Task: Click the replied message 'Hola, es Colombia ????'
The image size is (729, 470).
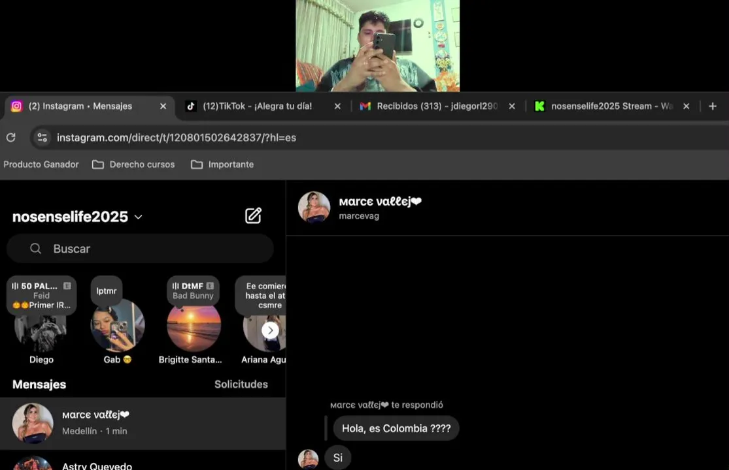Action: point(396,428)
